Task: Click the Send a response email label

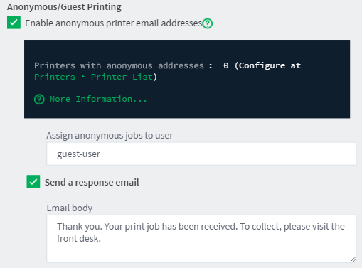Action: tap(92, 182)
